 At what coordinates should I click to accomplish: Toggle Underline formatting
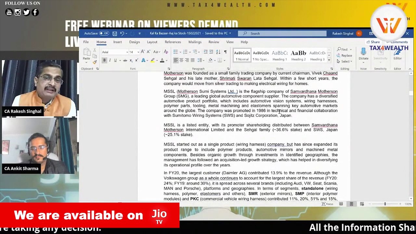tap(115, 60)
